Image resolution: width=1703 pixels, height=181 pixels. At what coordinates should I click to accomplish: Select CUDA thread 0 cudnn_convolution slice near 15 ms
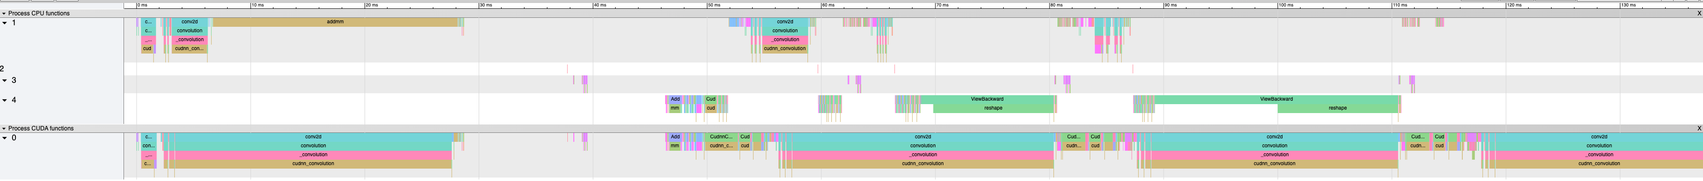(313, 164)
